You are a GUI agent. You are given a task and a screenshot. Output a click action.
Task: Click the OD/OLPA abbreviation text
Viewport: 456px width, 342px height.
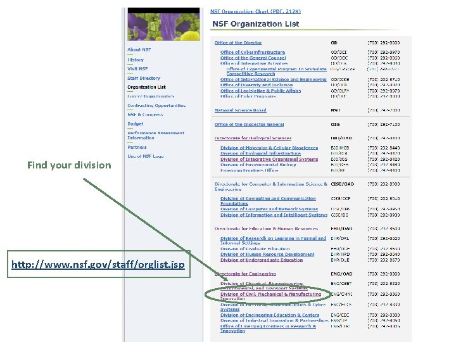340,91
